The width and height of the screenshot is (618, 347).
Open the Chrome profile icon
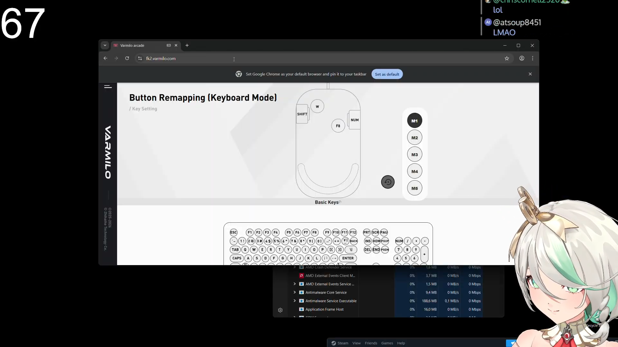tap(521, 58)
